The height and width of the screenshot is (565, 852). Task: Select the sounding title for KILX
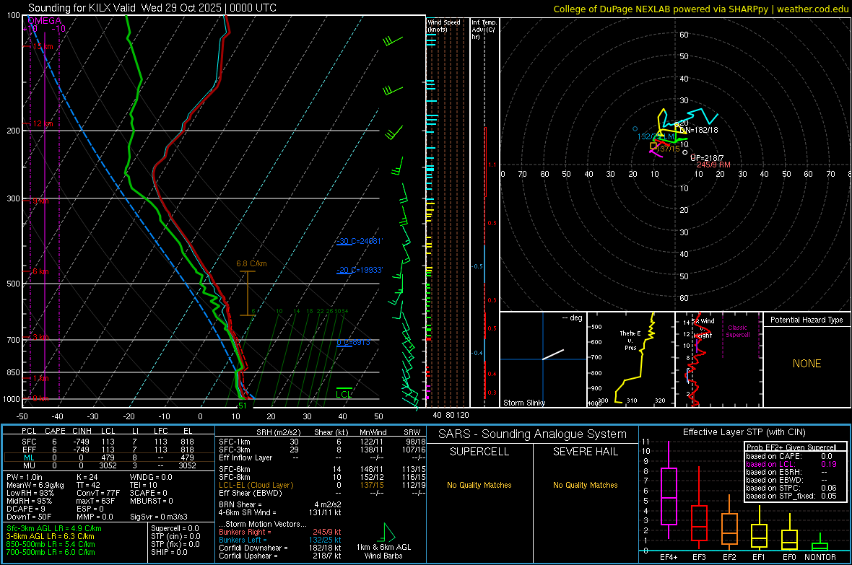click(152, 8)
